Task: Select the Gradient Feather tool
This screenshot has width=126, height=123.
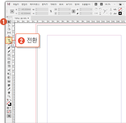Action: coord(9,81)
